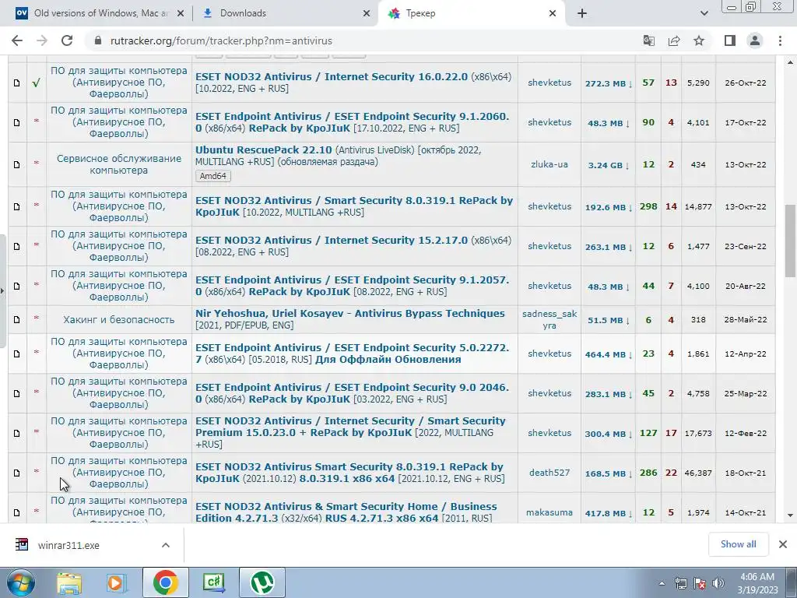Screen dimensions: 797x598
Task: Open author makasuma's releases
Action: tap(549, 512)
